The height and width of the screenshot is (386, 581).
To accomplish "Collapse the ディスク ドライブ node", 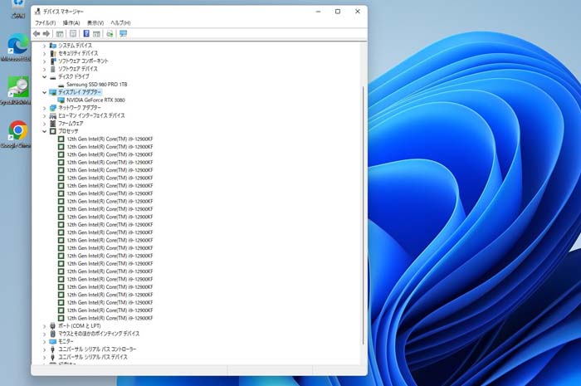I will coord(44,76).
